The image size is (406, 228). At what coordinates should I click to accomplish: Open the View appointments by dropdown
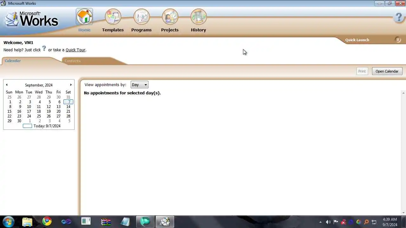pos(139,85)
